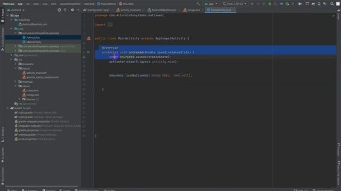
Task: Expand the themes node
Action: (19, 99)
